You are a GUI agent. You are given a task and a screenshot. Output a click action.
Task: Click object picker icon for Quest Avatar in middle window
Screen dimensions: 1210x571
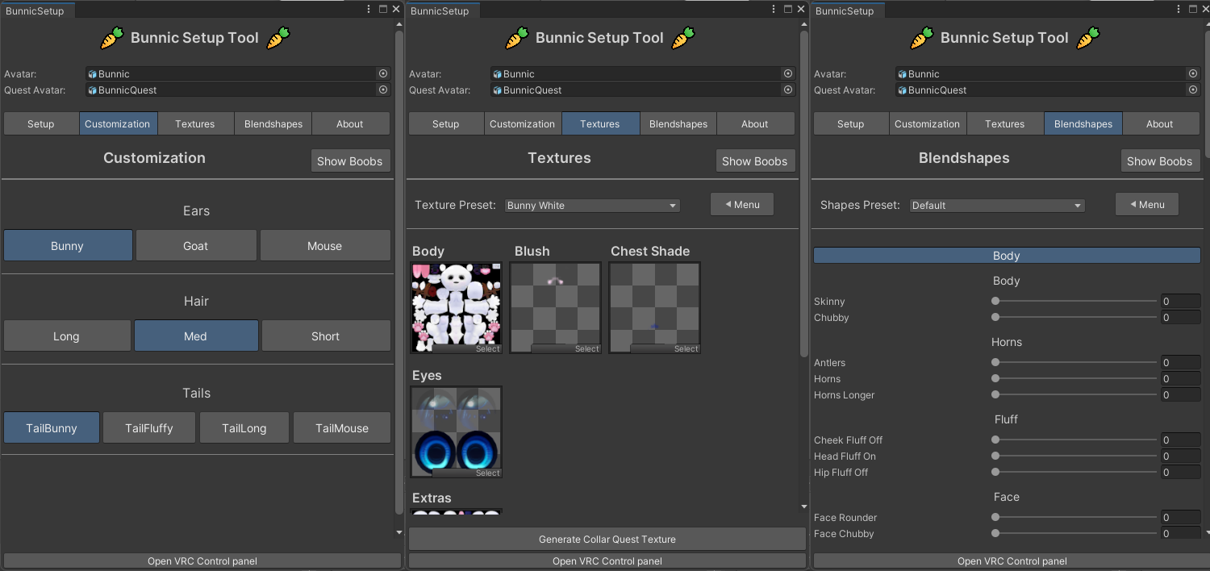coord(788,90)
